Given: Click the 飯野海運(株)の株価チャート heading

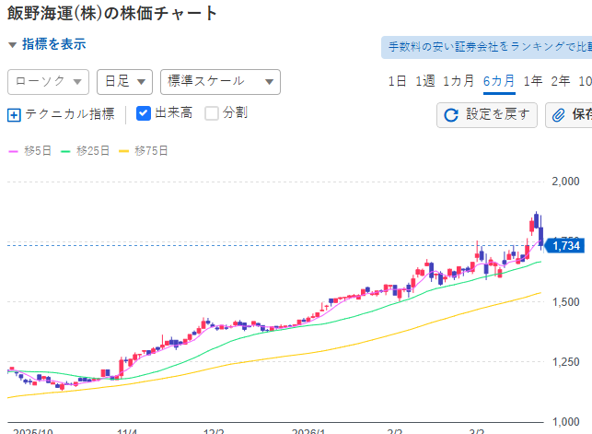Looking at the screenshot, I should pyautogui.click(x=112, y=14).
